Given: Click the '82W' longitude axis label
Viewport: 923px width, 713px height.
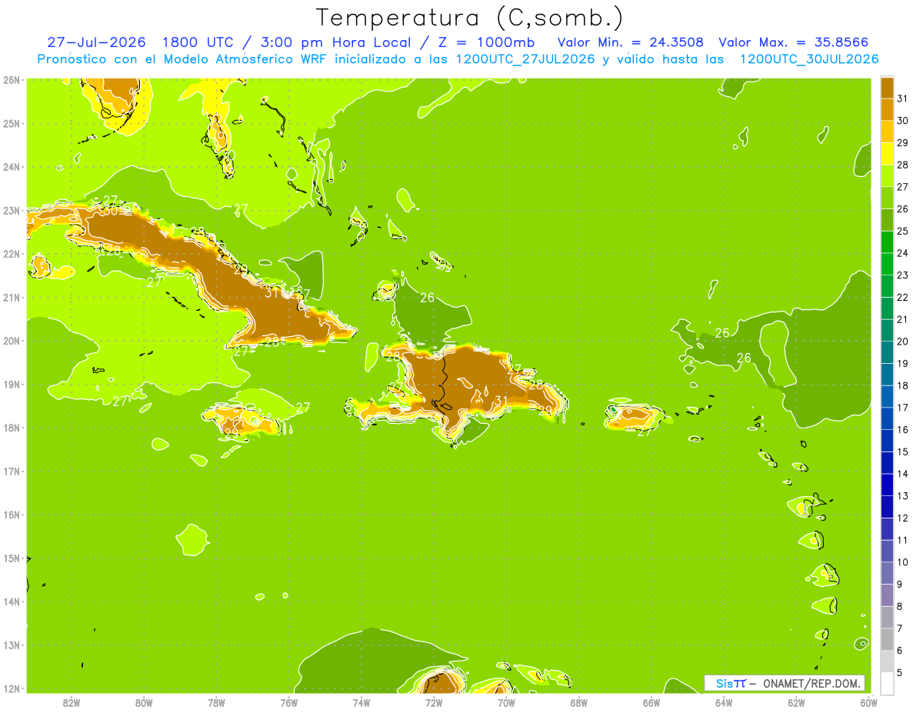Looking at the screenshot, I should (71, 702).
